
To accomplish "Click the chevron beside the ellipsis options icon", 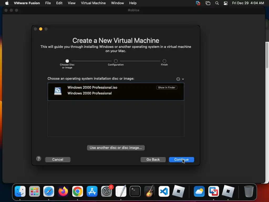I will coord(183,79).
